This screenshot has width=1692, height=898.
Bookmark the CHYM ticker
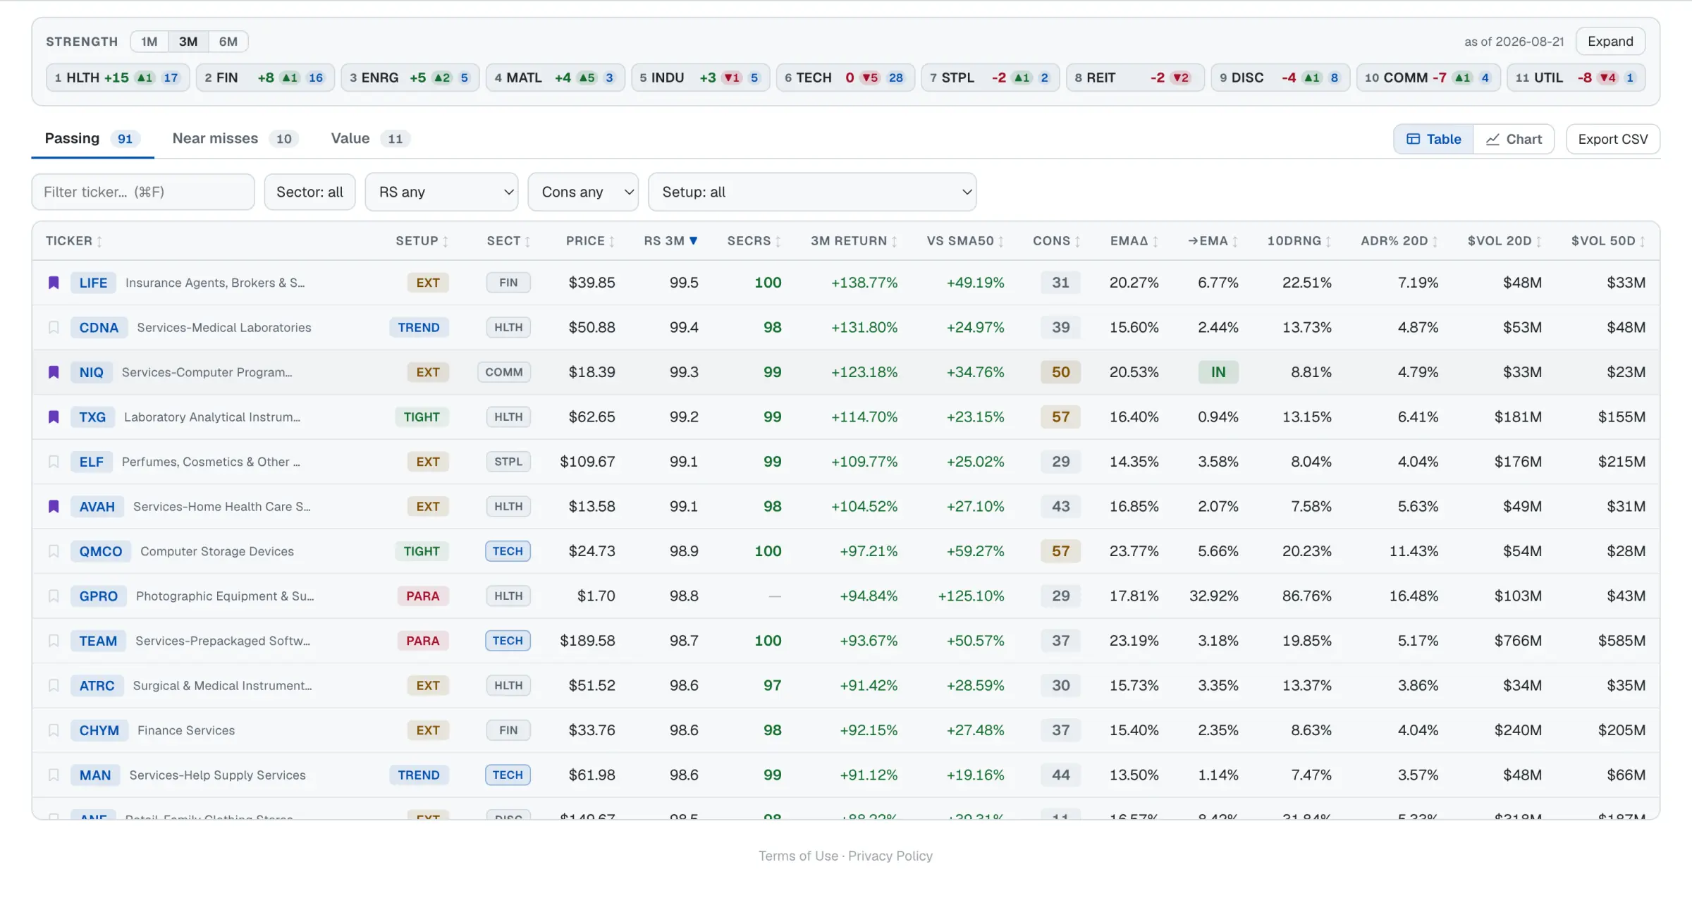(x=54, y=730)
